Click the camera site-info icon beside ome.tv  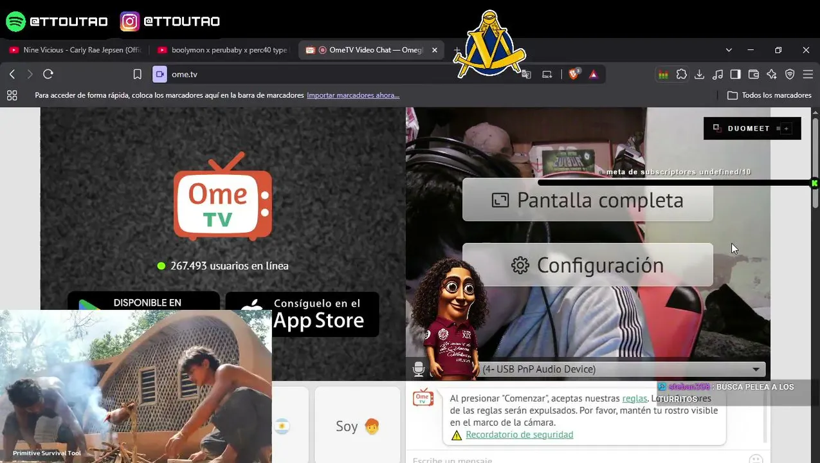(x=159, y=75)
